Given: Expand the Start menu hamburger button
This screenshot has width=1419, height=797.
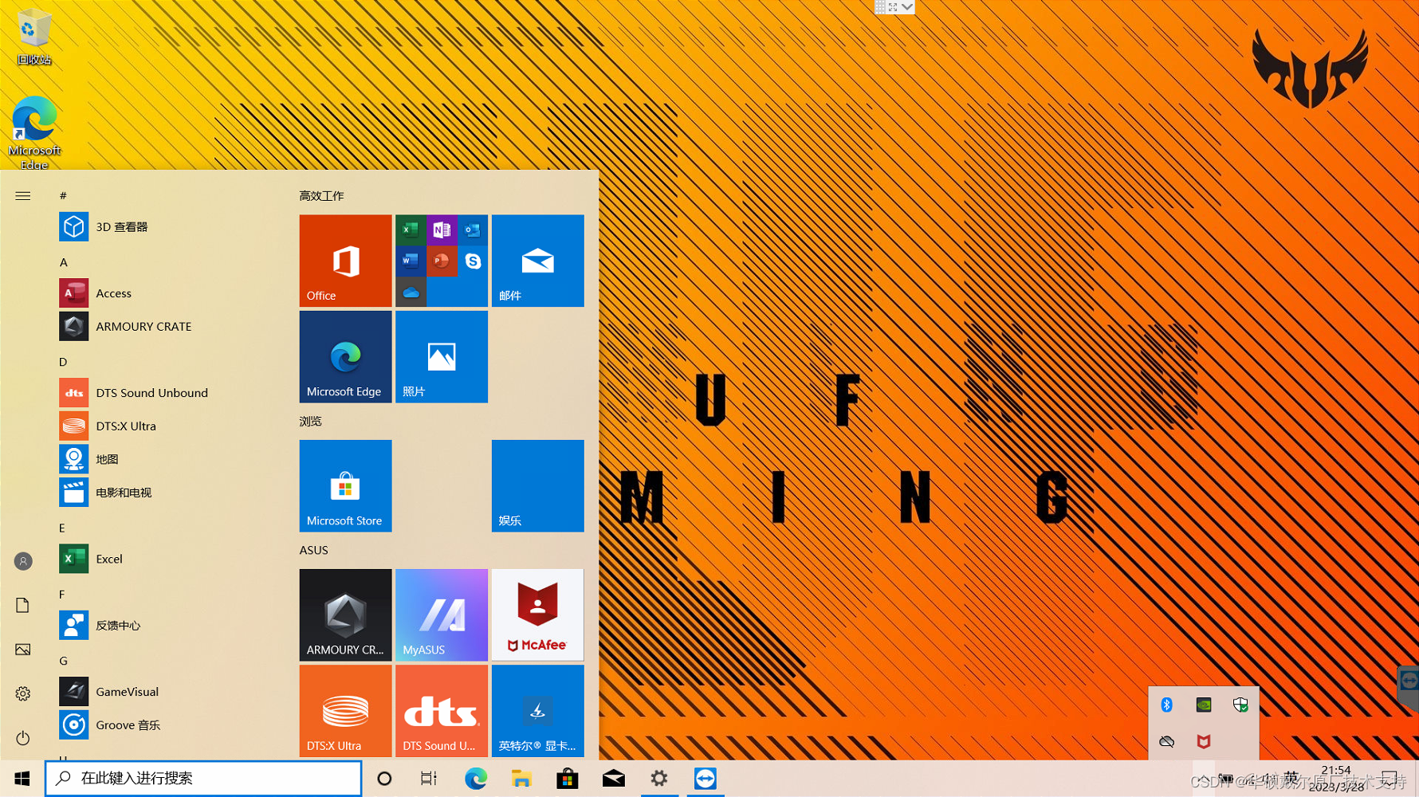Looking at the screenshot, I should click(23, 196).
